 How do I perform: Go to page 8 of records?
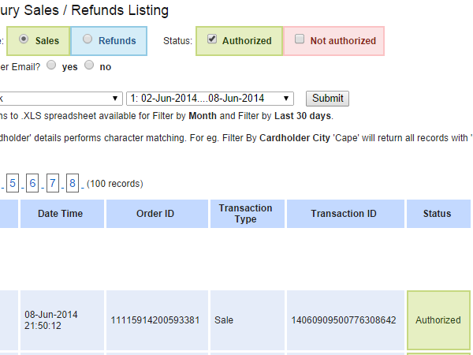pyautogui.click(x=73, y=184)
